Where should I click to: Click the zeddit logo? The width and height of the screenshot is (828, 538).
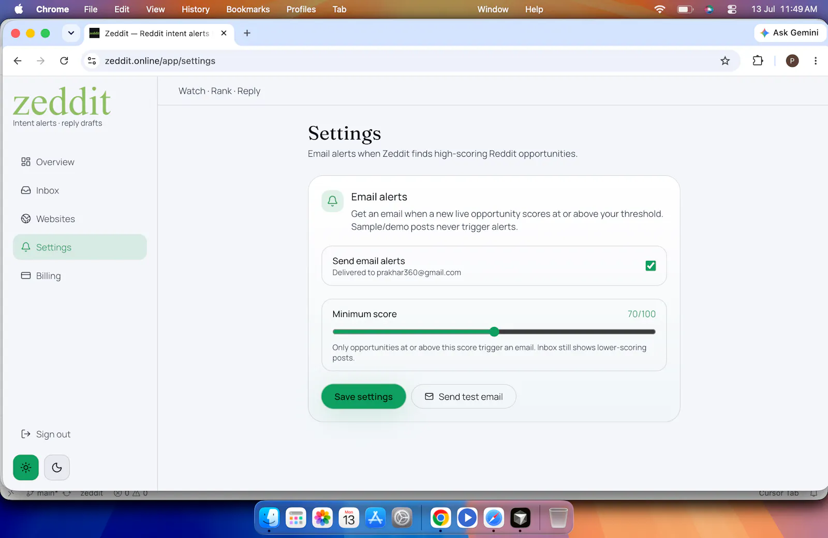point(62,102)
